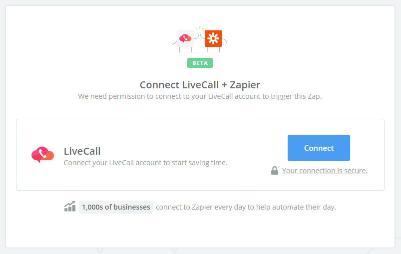
Task: Click the green BETA badge
Action: click(x=200, y=63)
